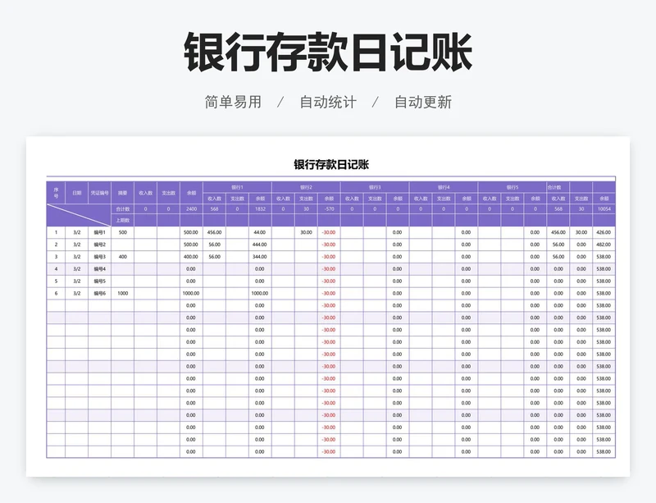Click the 银行1 balance total 1832
The width and height of the screenshot is (656, 503).
[x=260, y=208]
